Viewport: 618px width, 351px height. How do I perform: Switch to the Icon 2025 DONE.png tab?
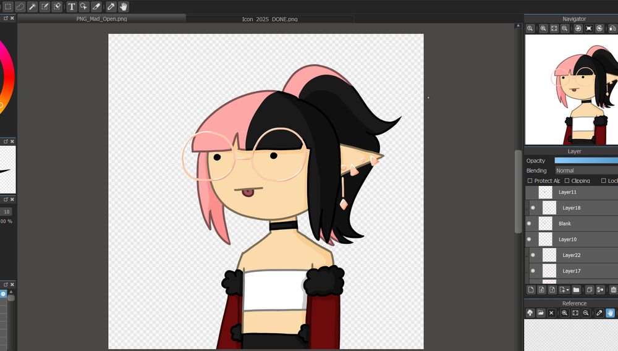click(x=269, y=19)
